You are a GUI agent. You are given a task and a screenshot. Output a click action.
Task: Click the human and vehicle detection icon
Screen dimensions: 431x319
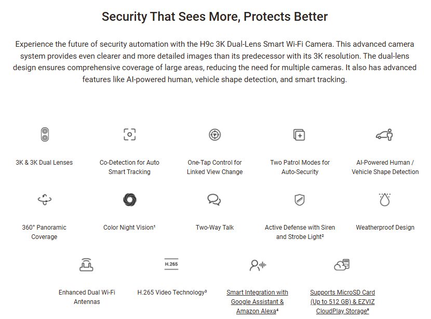click(x=384, y=135)
